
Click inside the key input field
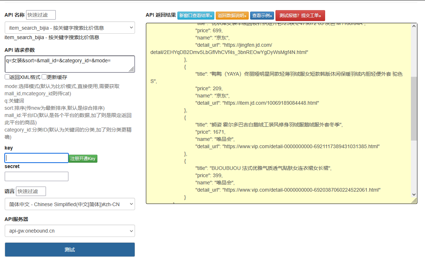[x=36, y=158]
